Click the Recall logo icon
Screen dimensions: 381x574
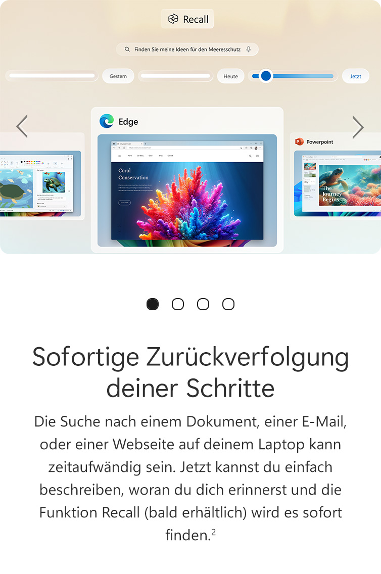coord(173,19)
